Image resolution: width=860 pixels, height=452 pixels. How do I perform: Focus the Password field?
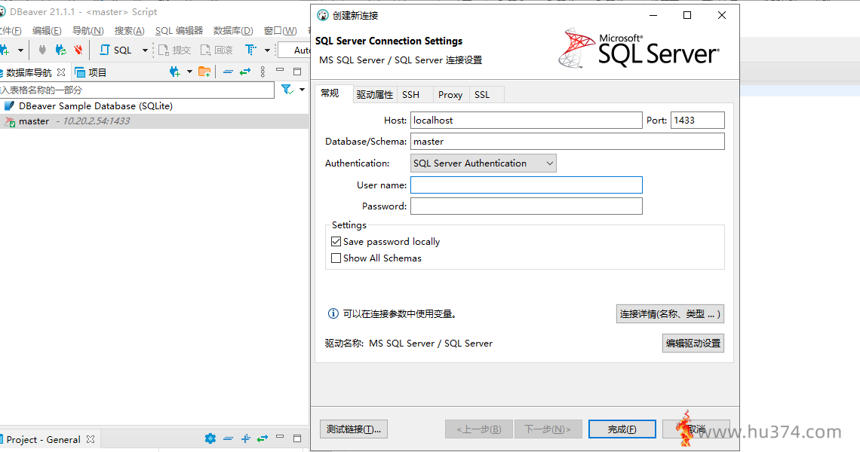(527, 206)
